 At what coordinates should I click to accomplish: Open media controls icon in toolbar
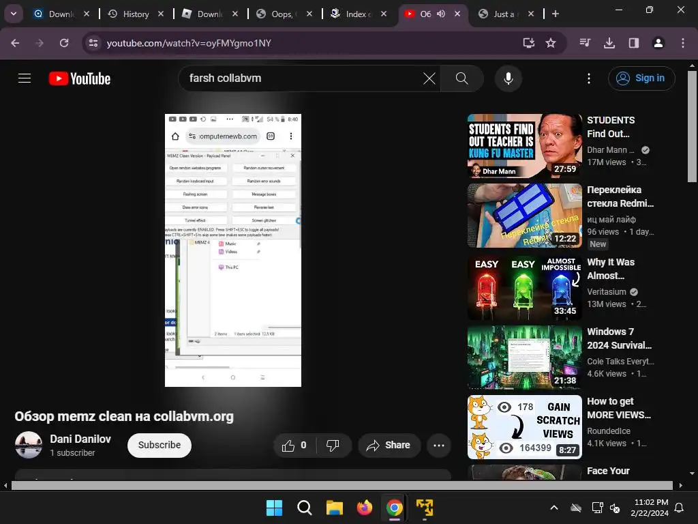(x=585, y=43)
